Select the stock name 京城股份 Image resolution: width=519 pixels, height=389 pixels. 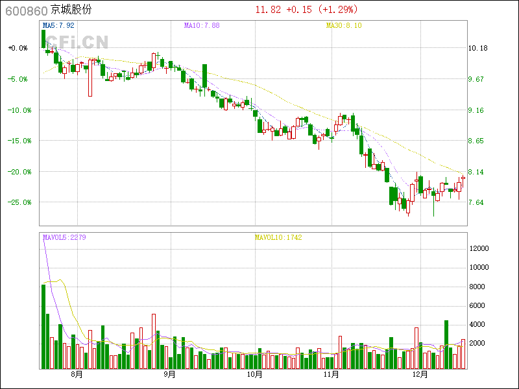[71, 10]
